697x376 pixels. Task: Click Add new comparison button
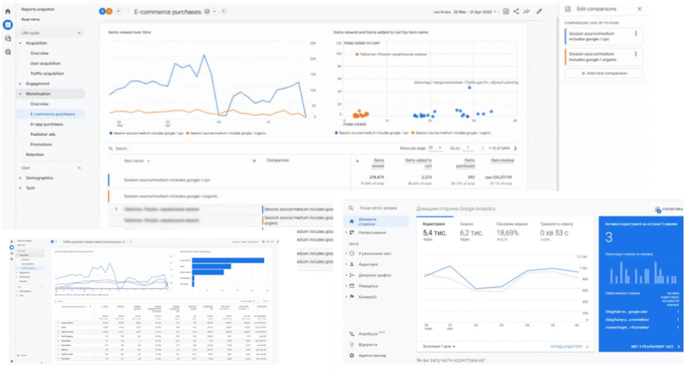[x=604, y=73]
